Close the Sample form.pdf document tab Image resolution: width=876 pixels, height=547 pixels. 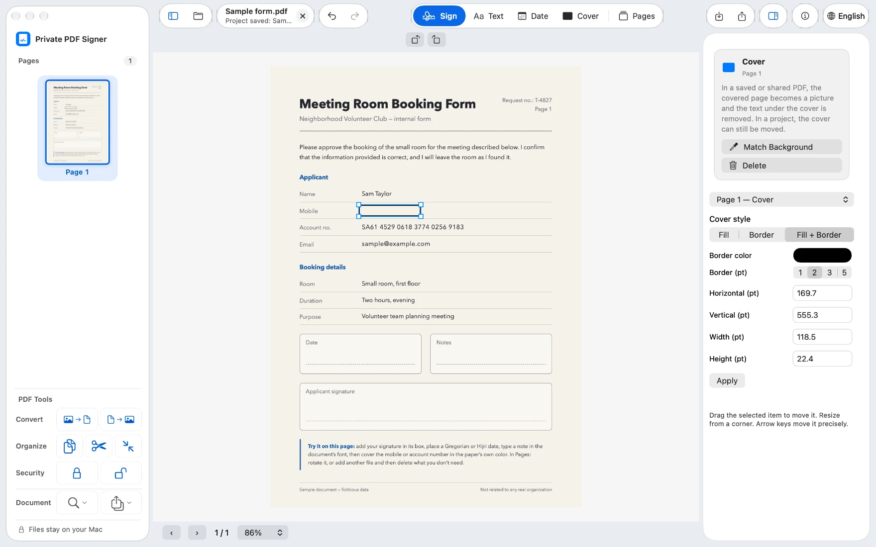[x=303, y=16]
